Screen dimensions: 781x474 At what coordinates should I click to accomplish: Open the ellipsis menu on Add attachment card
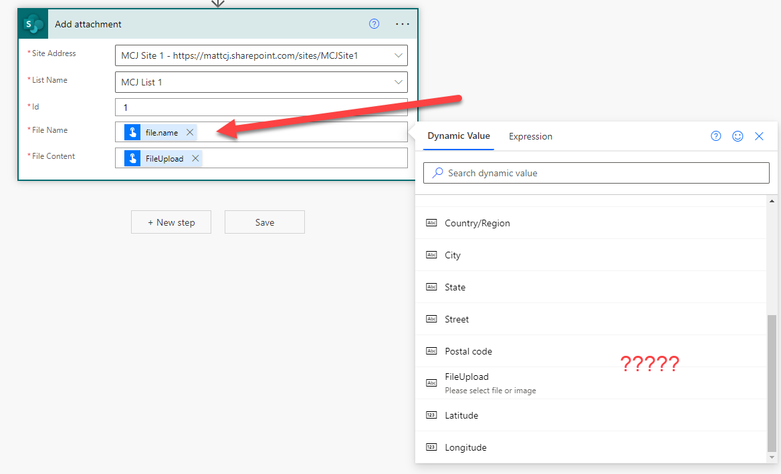[x=402, y=24]
